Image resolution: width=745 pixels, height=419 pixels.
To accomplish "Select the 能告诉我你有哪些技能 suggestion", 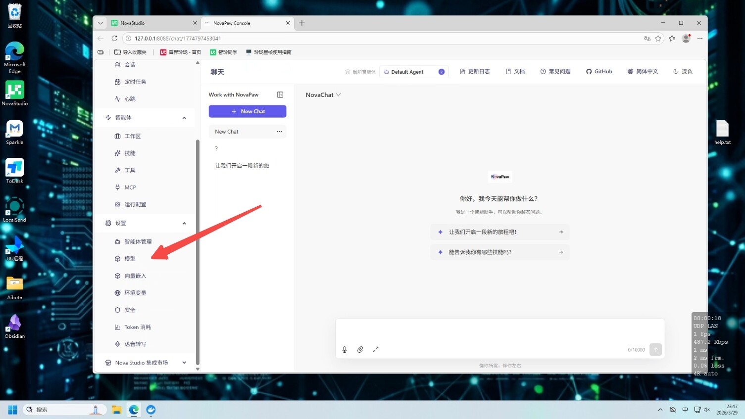I will [x=500, y=252].
